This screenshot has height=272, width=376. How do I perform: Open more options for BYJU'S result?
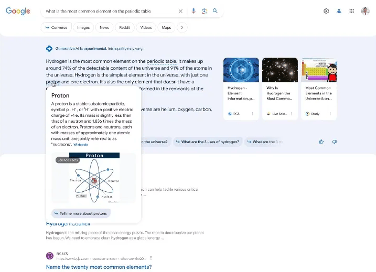151,258
